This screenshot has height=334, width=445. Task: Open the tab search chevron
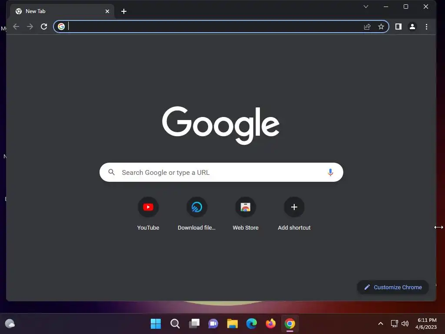click(x=366, y=7)
